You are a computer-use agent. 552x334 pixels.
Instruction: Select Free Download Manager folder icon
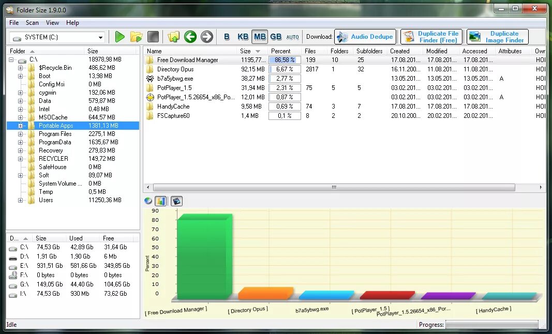150,60
